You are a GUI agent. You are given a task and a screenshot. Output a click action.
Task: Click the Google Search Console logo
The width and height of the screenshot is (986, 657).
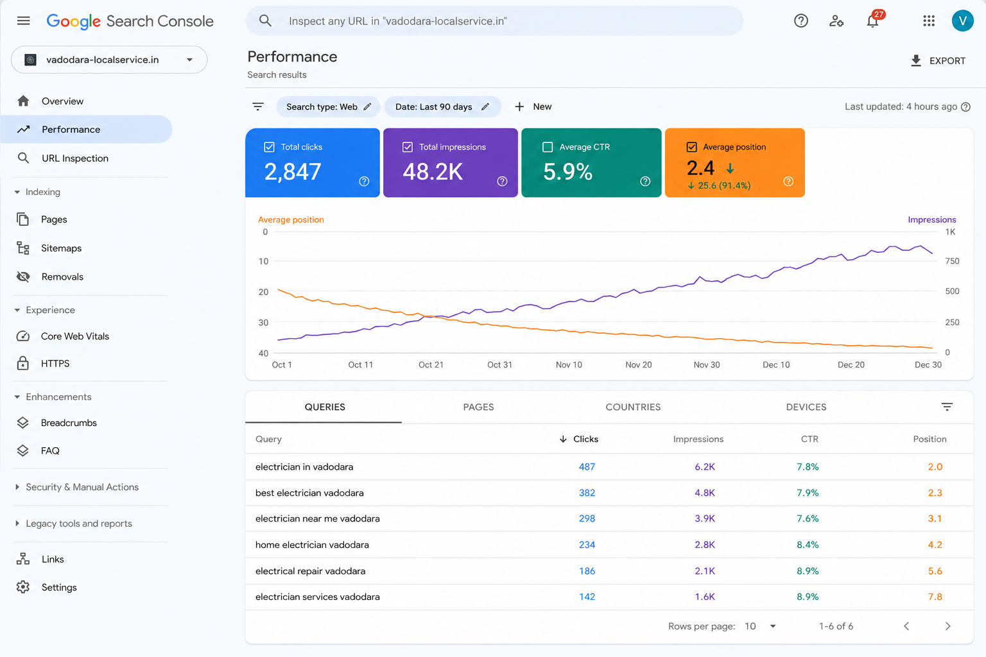[130, 21]
